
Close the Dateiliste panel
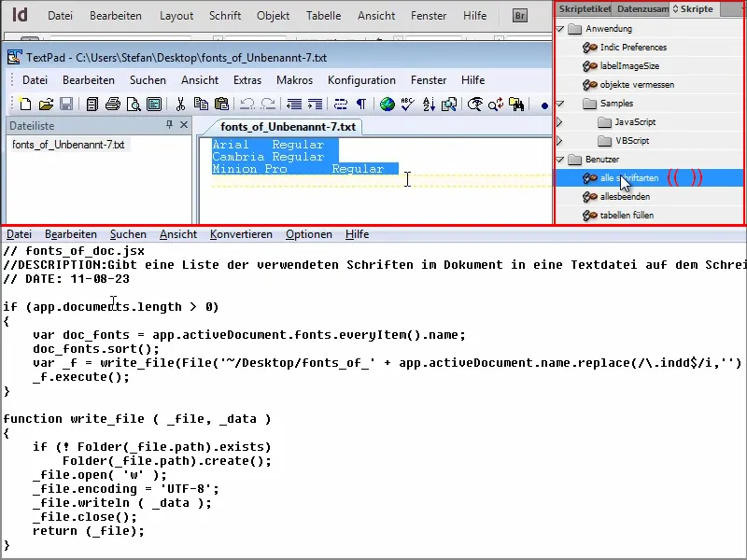coord(184,125)
